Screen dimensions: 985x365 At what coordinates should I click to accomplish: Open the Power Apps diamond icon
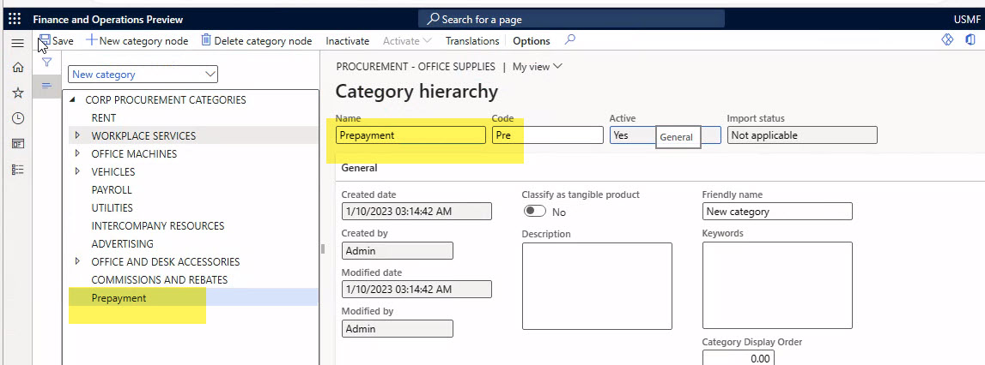tap(947, 39)
